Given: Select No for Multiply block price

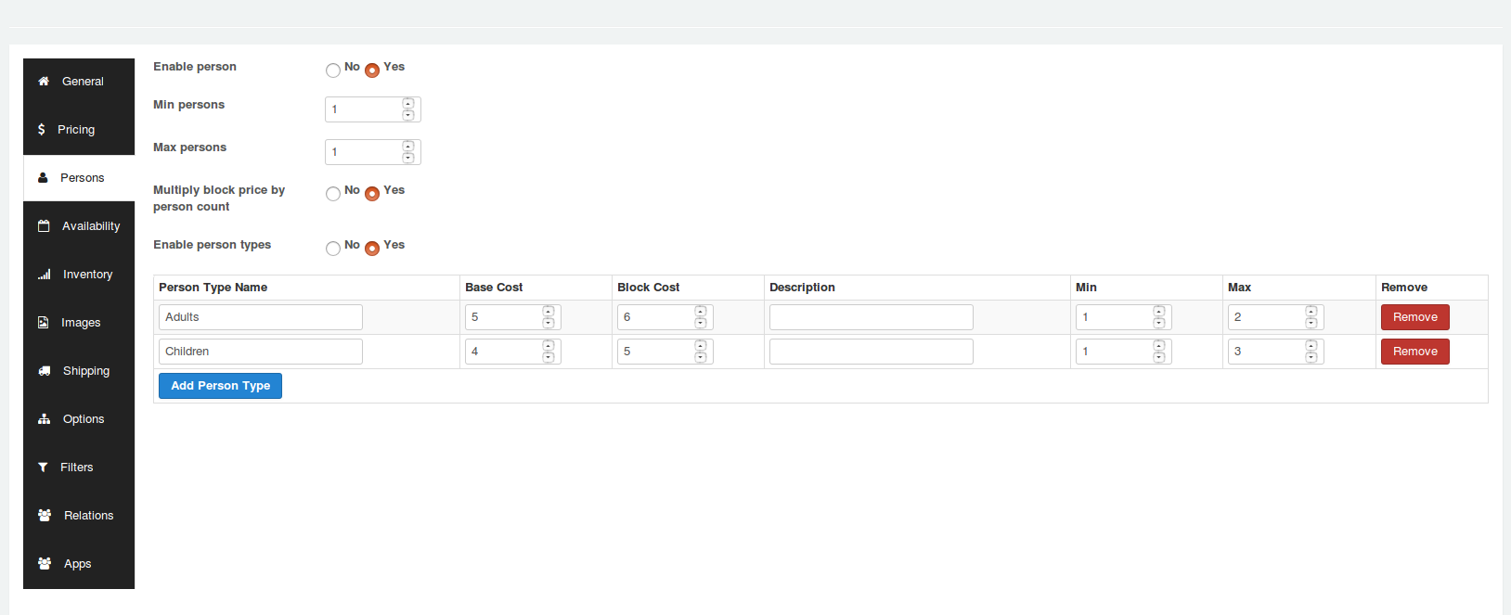Looking at the screenshot, I should (x=333, y=194).
